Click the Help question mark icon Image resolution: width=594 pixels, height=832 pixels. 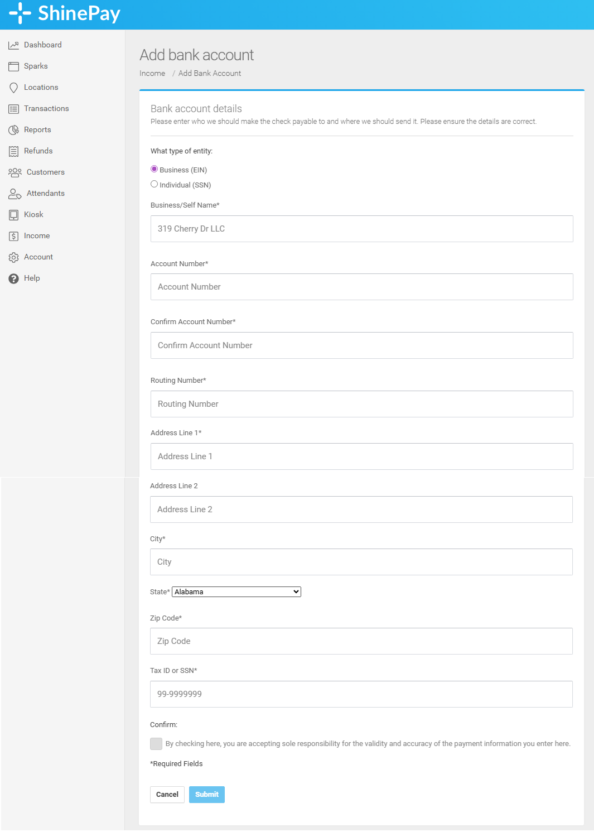point(13,278)
